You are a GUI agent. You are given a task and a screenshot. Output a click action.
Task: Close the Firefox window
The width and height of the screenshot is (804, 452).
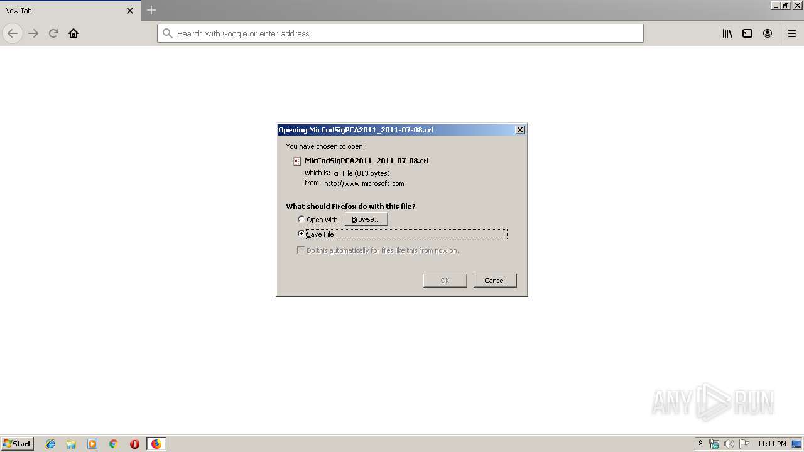(798, 5)
